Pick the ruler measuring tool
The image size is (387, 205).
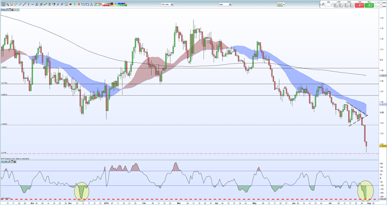click(16, 5)
